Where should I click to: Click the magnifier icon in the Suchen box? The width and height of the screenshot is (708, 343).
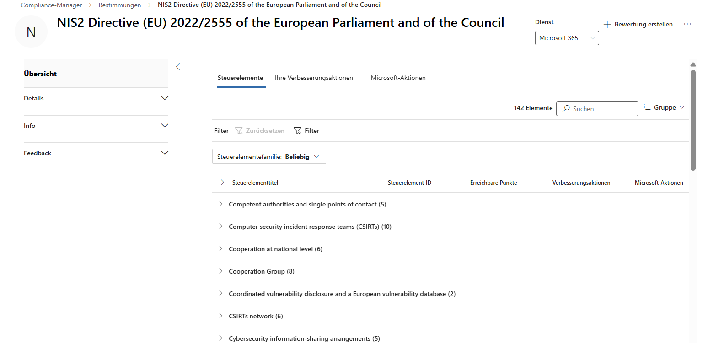(x=565, y=109)
